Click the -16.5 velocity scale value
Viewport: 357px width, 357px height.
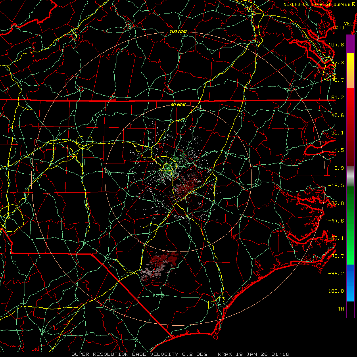[336, 186]
